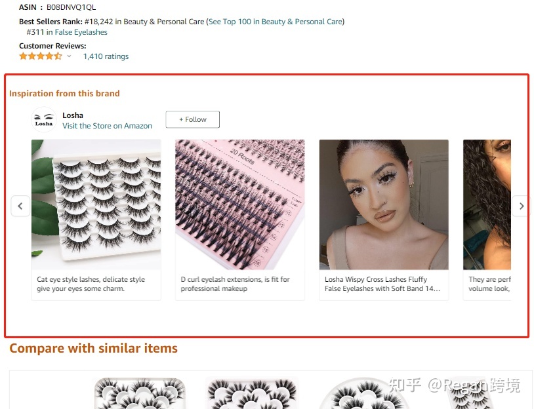
Task: Click the Losha brand name text
Action: [x=73, y=115]
